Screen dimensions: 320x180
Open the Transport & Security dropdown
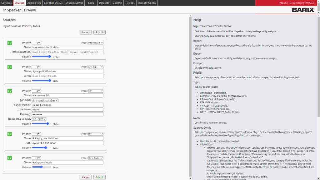[39, 119]
